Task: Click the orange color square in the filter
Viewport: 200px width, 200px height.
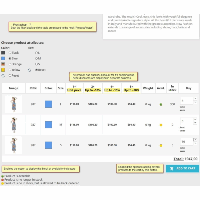Action: pos(3,64)
